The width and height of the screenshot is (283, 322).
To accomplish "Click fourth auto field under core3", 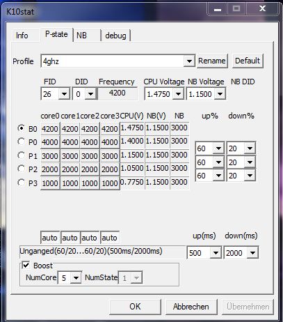I will (x=110, y=238).
